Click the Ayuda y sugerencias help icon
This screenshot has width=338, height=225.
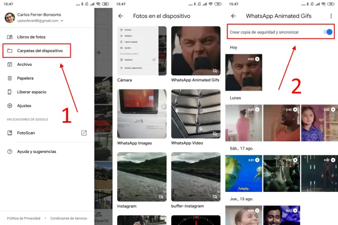coord(10,151)
